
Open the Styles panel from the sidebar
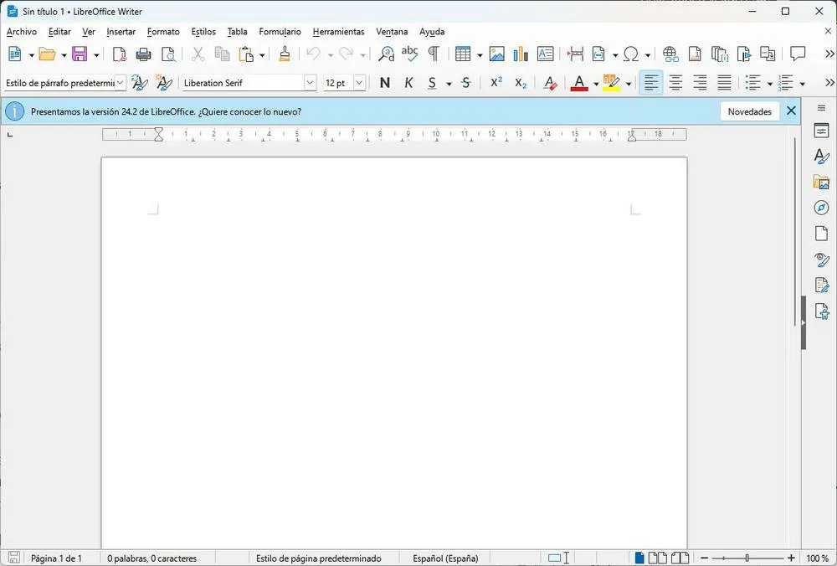click(821, 156)
